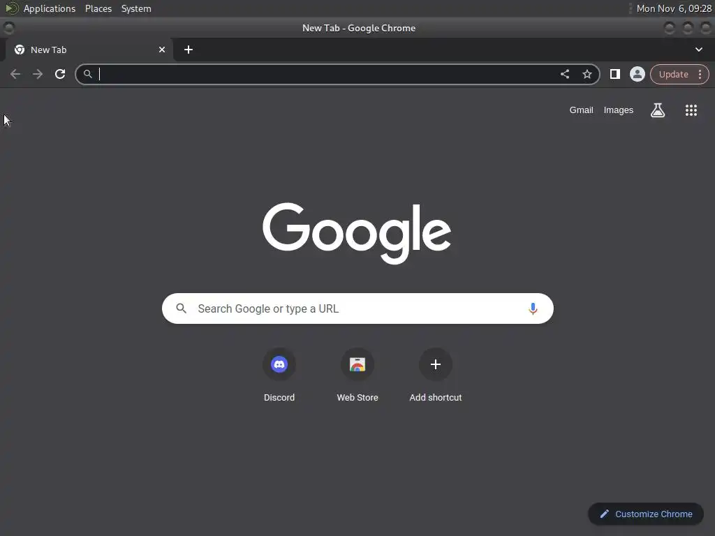This screenshot has height=536, width=715.
Task: Click Customize Chrome button
Action: coord(646,514)
